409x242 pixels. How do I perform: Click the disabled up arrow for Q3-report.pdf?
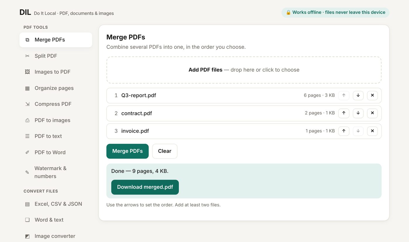344,95
